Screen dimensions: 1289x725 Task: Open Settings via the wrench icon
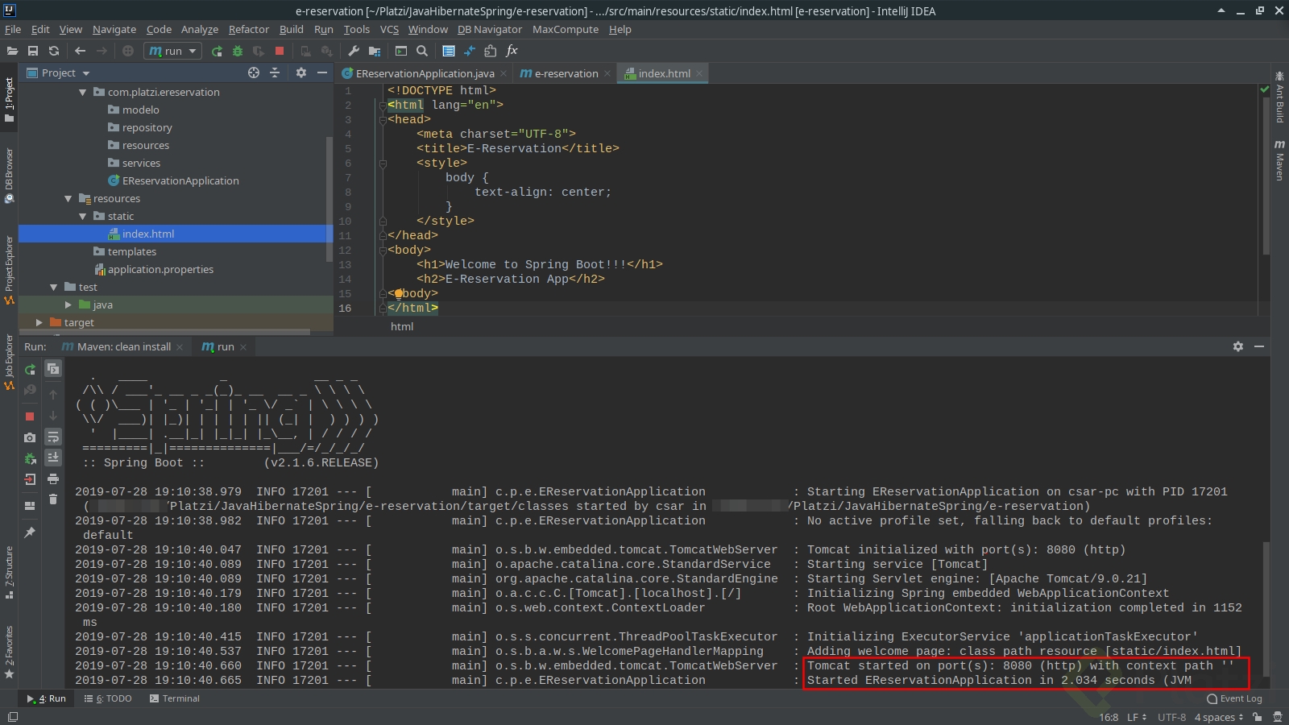pyautogui.click(x=354, y=51)
